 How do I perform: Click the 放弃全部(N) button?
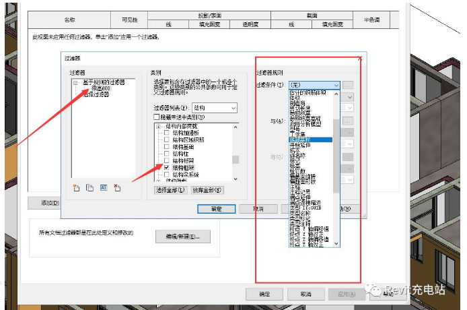click(207, 190)
